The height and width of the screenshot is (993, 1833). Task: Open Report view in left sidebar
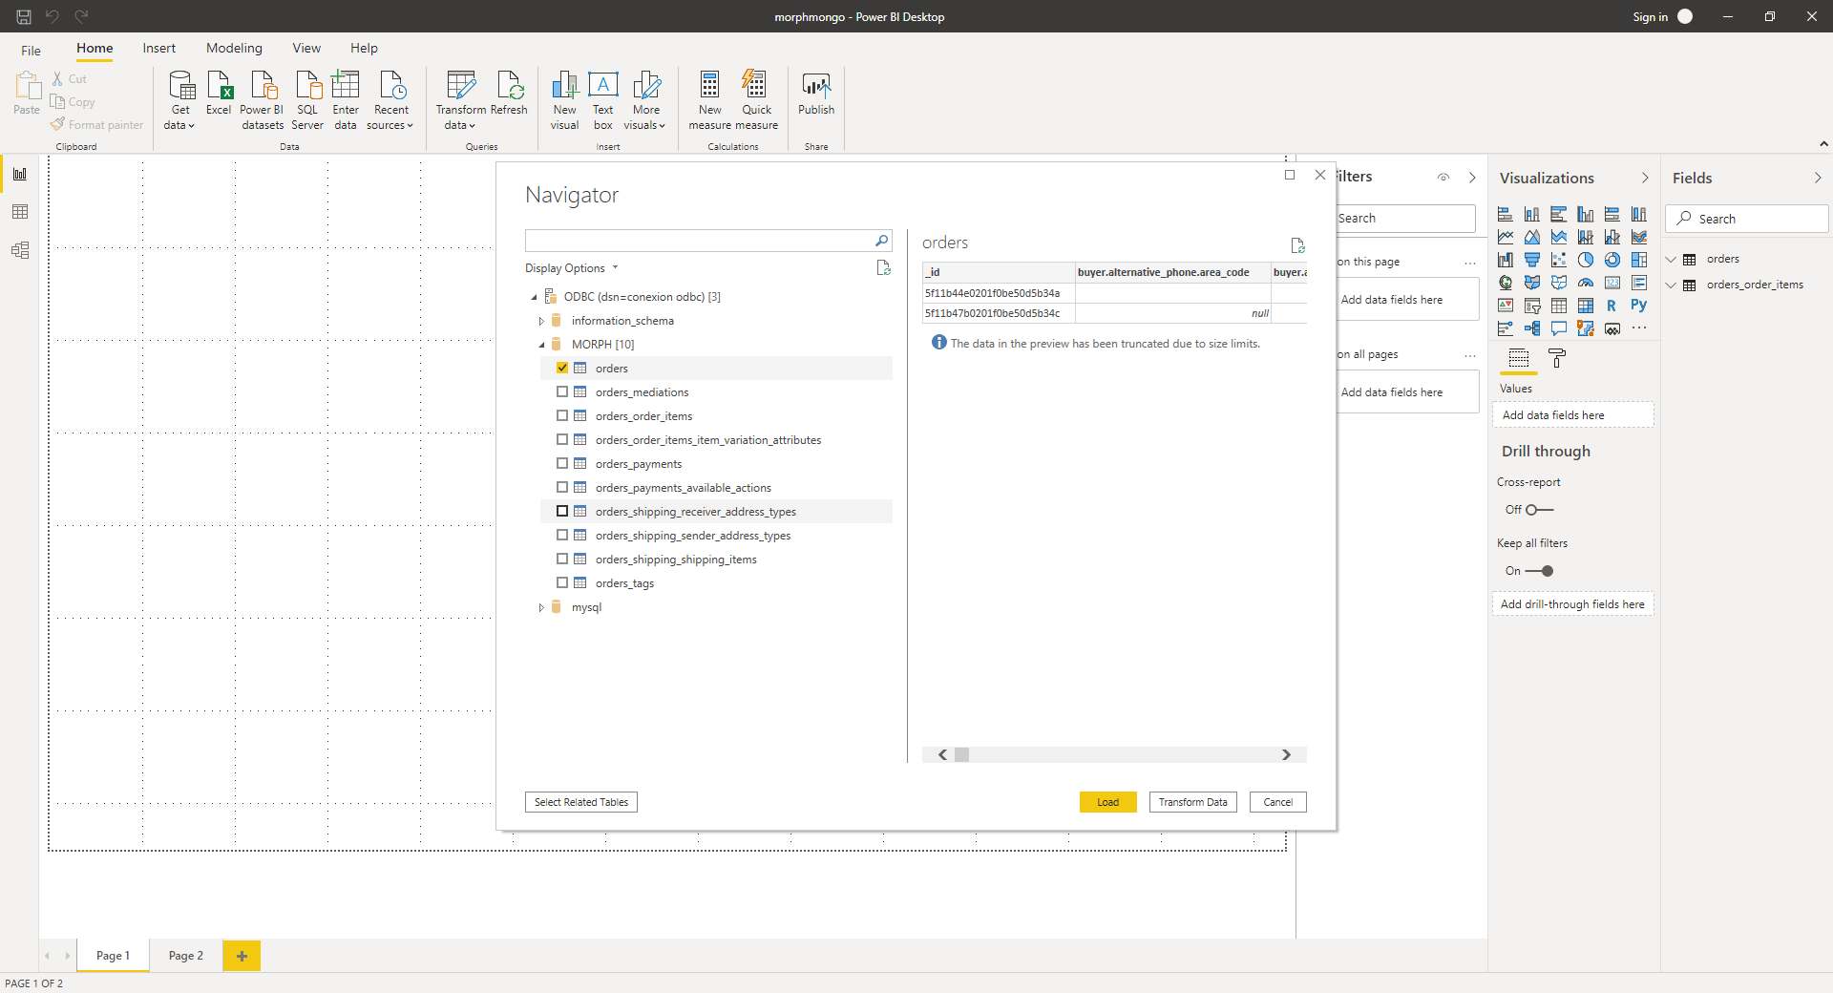click(20, 174)
